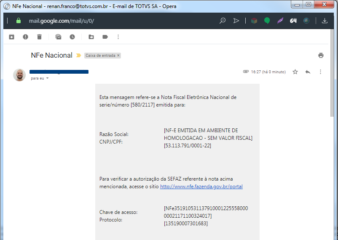Viewport: 338px width, 240px height.
Task: Open labels with the tag icon
Action: (105, 37)
